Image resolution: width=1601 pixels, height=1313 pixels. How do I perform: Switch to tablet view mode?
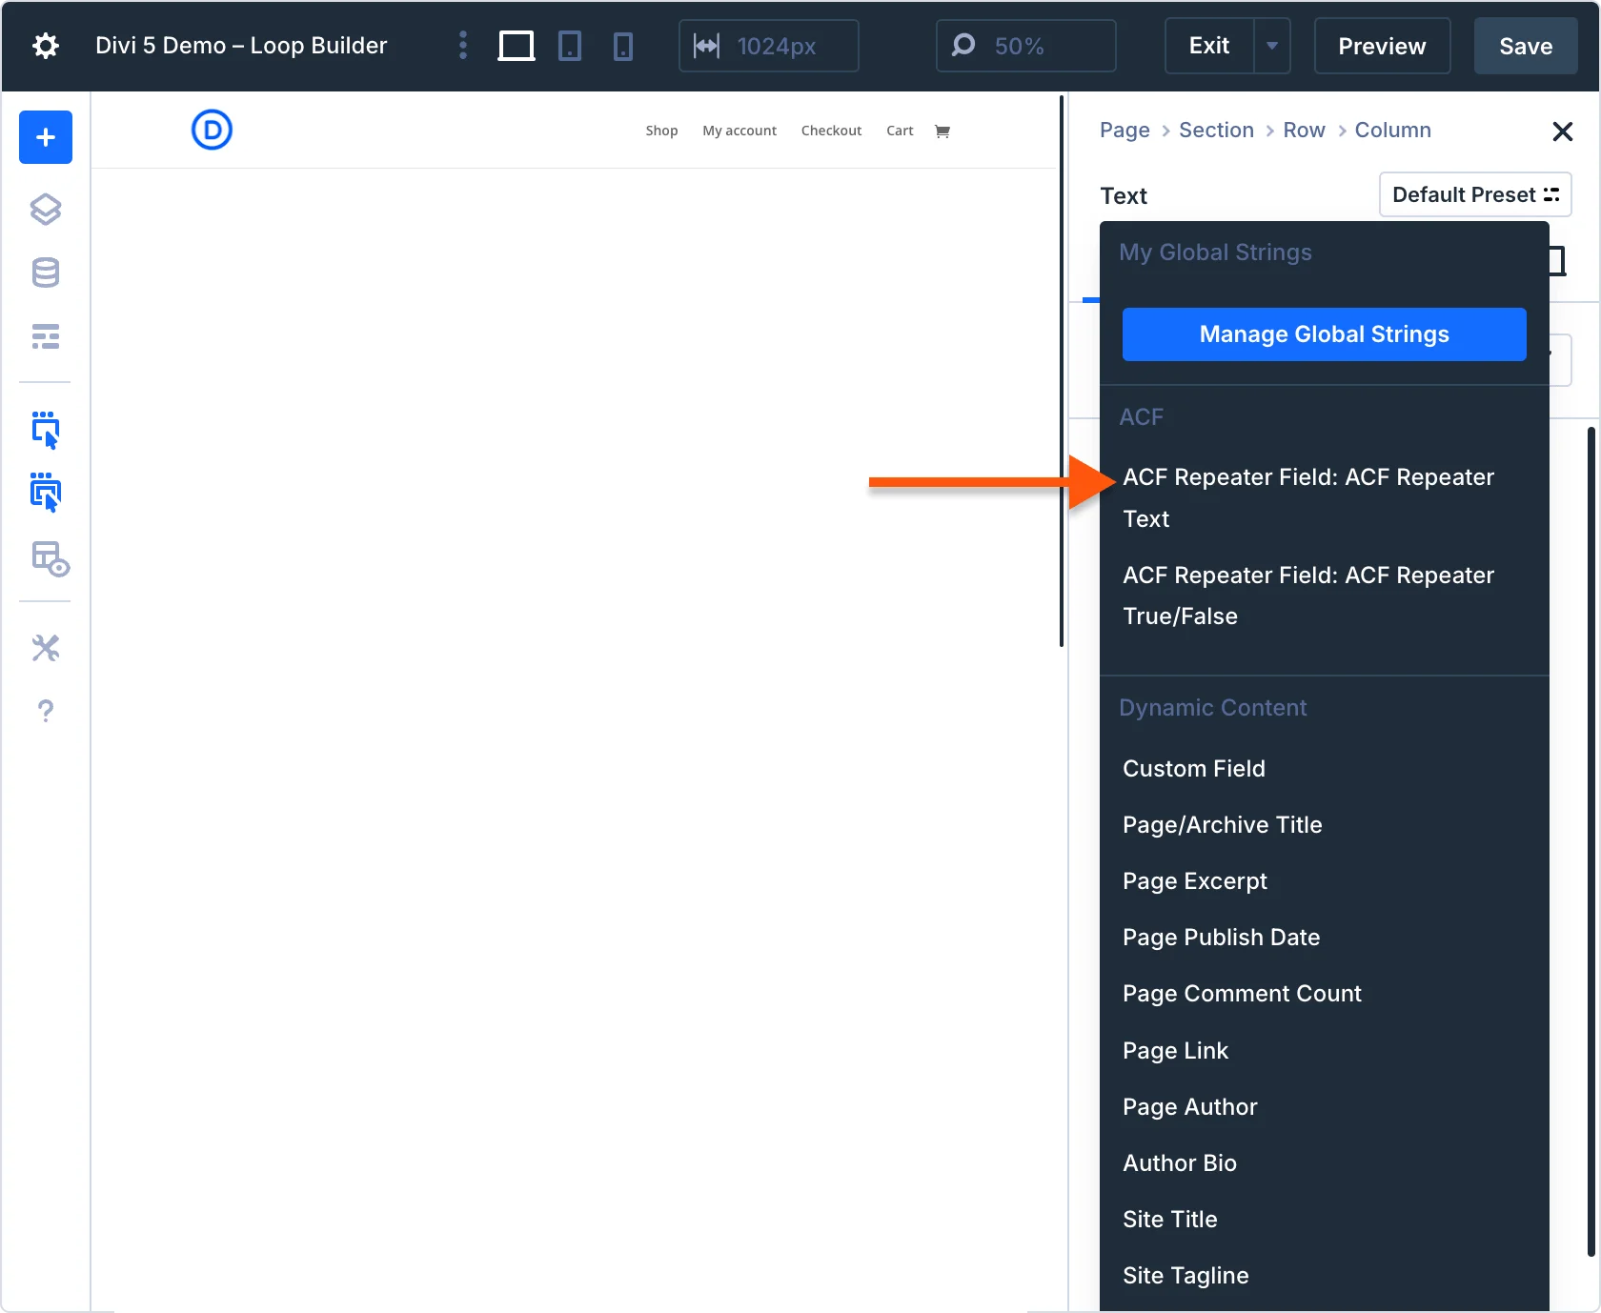pos(570,45)
